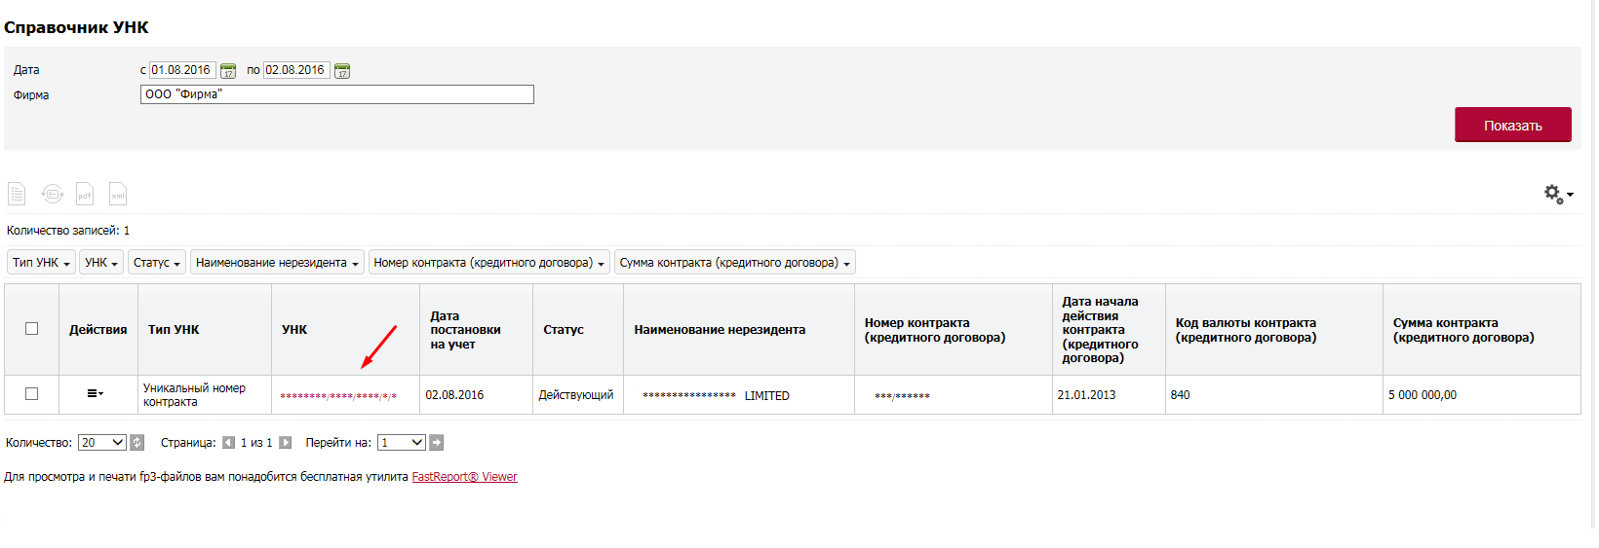Click the print preview icon in the toolbar
This screenshot has width=1599, height=548.
[x=52, y=194]
